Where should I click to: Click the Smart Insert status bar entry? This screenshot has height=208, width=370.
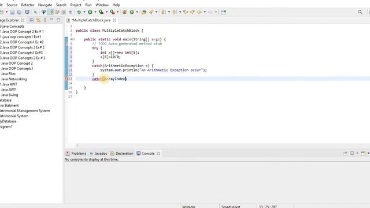(231, 206)
